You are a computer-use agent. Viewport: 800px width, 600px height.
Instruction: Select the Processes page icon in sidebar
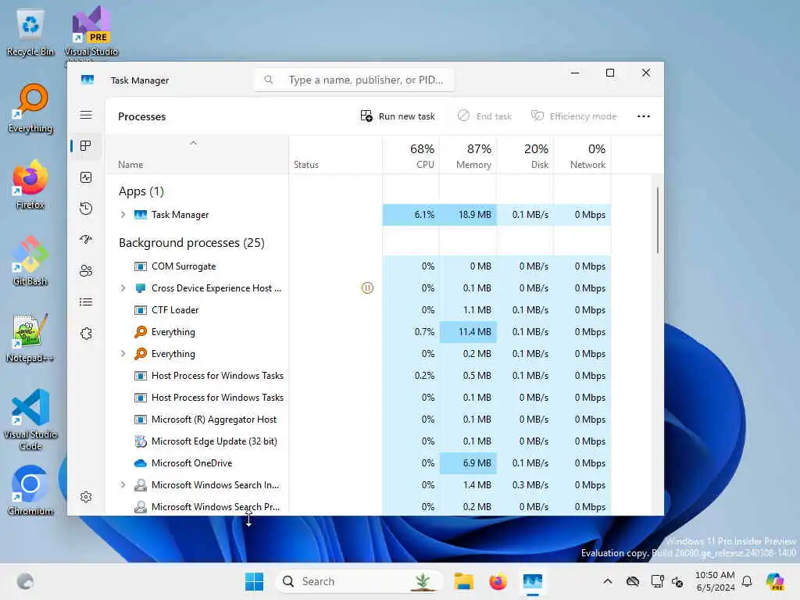coord(86,146)
